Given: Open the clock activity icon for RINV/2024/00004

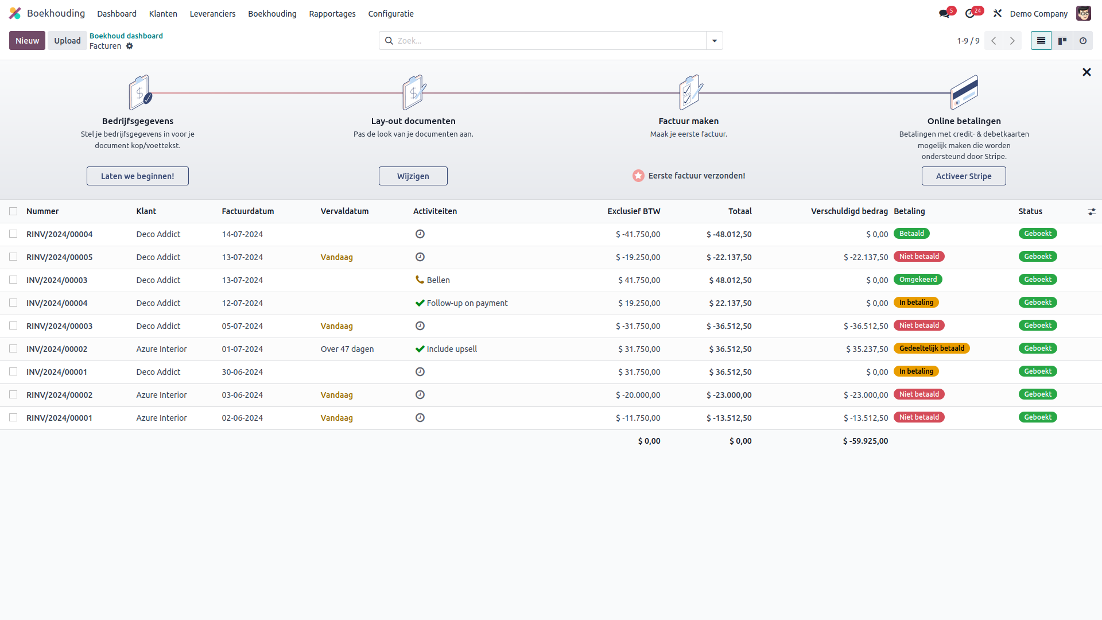Looking at the screenshot, I should coord(420,234).
